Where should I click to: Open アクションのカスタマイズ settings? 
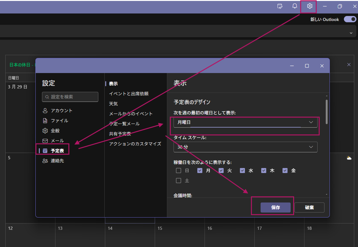[135, 144]
